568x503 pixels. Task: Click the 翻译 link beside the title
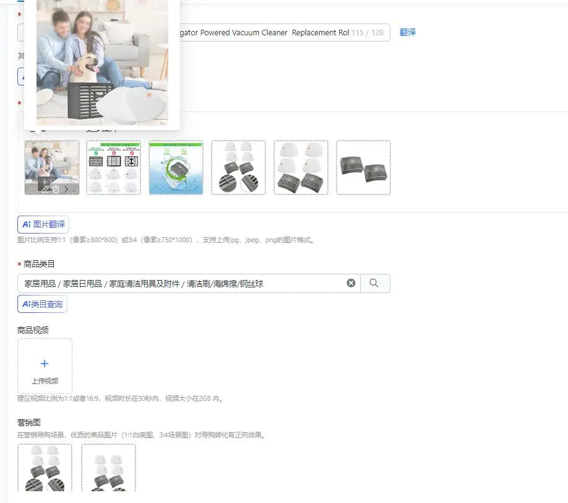(x=408, y=33)
